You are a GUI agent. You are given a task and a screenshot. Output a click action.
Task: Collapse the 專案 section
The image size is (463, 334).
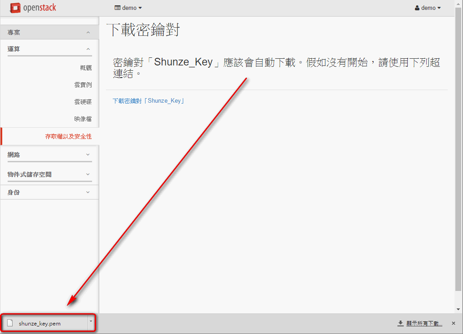coord(49,32)
